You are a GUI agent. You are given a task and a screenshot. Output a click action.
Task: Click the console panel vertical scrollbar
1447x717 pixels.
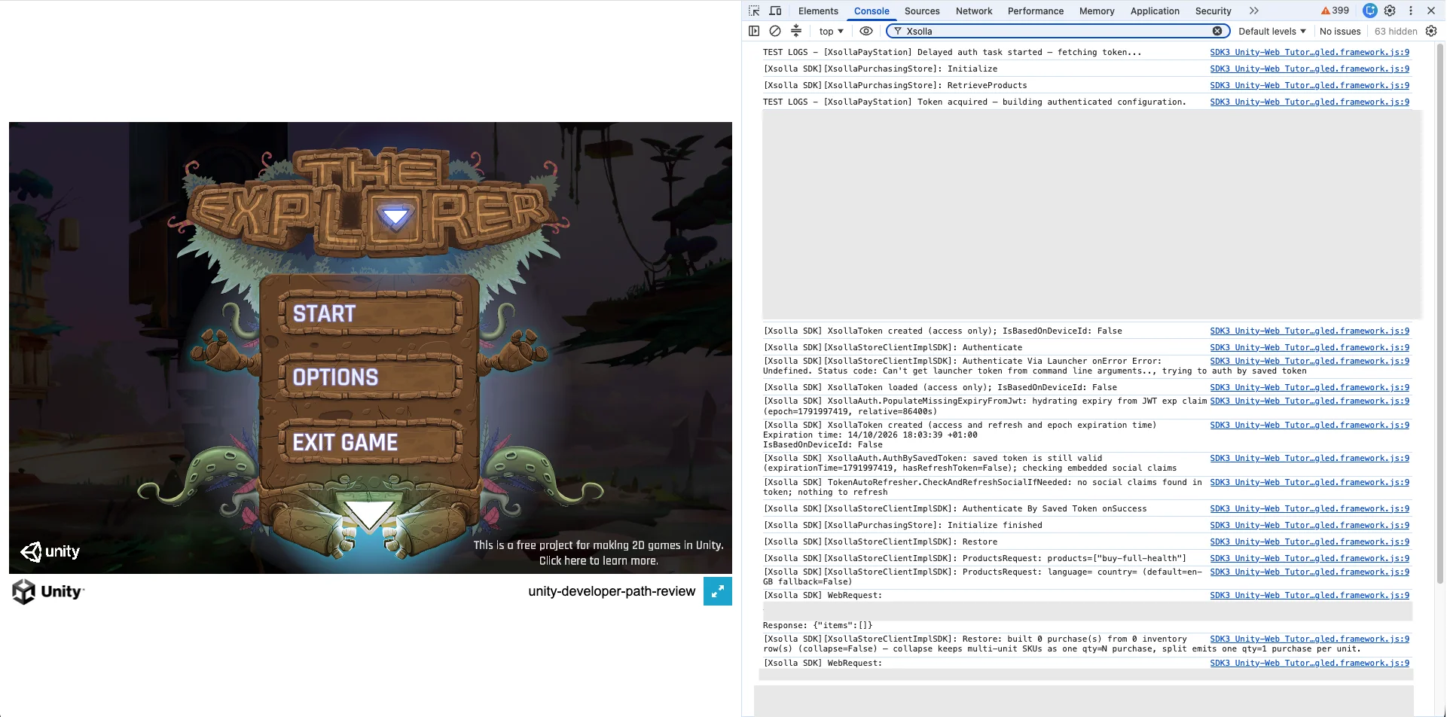(1441, 313)
